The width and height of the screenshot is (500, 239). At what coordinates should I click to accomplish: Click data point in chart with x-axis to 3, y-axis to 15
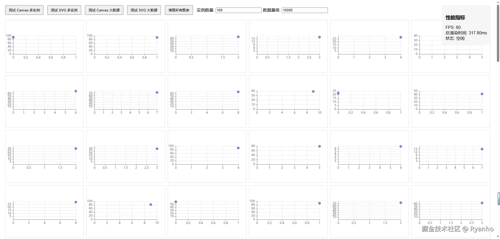[x=320, y=37]
